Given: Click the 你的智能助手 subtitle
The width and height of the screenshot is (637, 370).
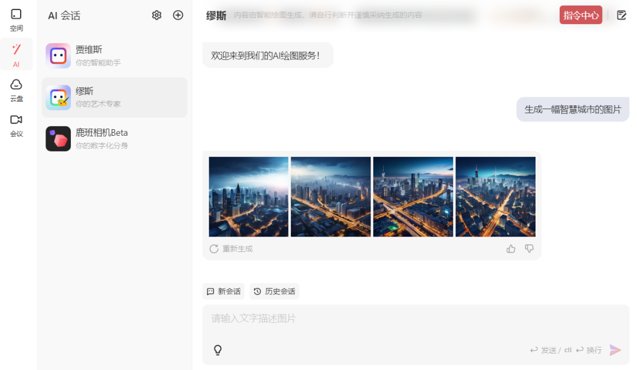Looking at the screenshot, I should coord(98,63).
